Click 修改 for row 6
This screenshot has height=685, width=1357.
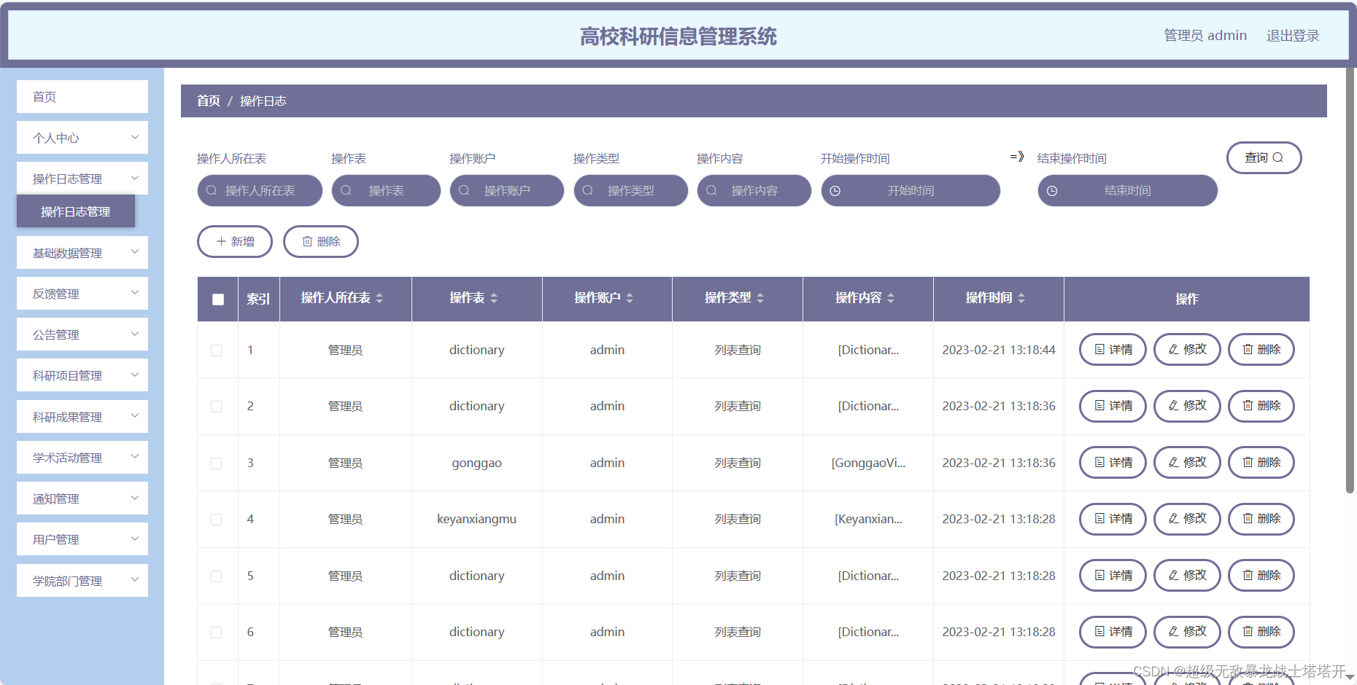click(1187, 632)
